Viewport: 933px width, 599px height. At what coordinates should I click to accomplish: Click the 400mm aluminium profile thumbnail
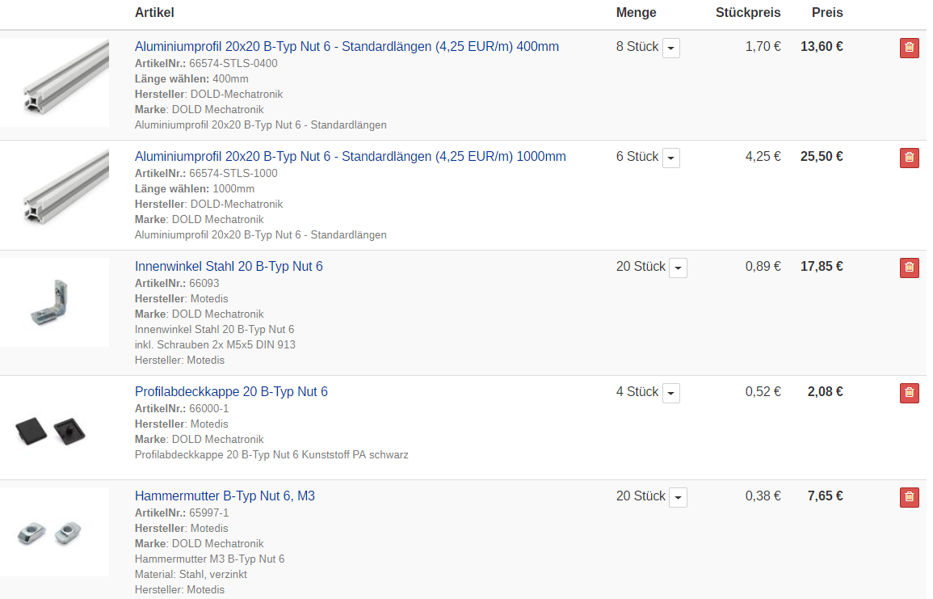(55, 82)
